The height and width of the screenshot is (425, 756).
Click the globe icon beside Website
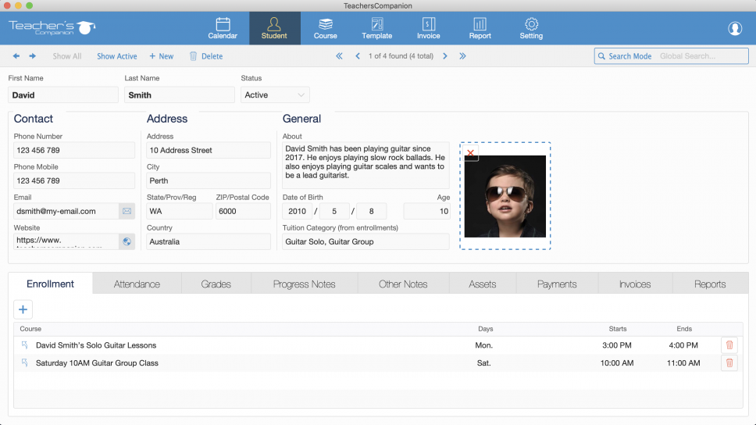pyautogui.click(x=127, y=241)
